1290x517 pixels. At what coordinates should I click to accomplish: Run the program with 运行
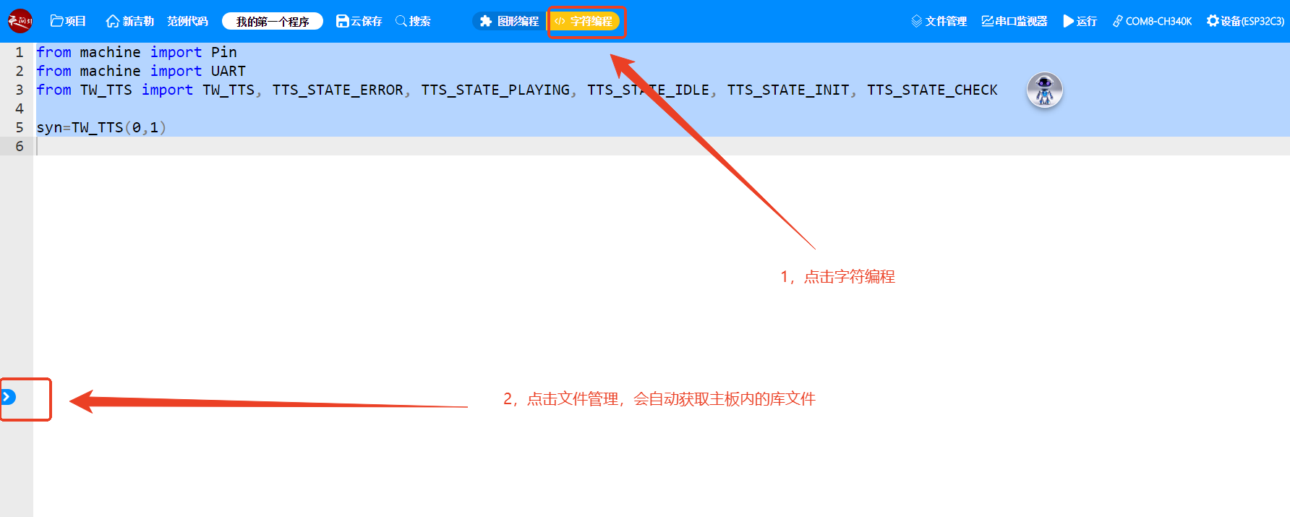pos(1080,21)
